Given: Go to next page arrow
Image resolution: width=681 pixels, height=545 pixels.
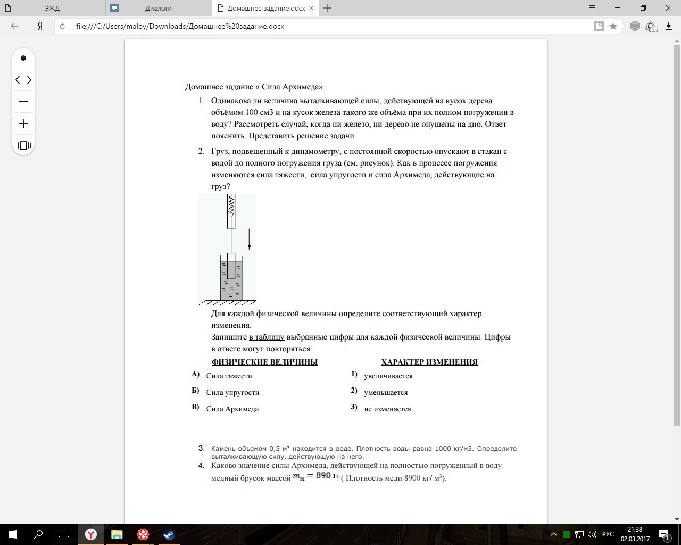Looking at the screenshot, I should tap(29, 80).
